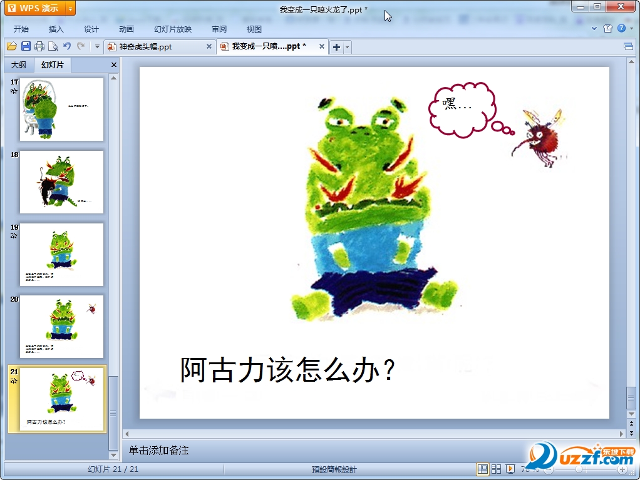This screenshot has height=480, width=640.
Task: Close the 我变成一只喷....ppt document tab
Action: [x=322, y=46]
